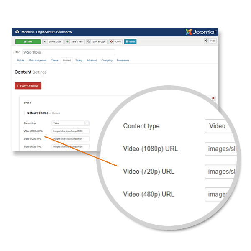Open the Changelog tab

(107, 60)
